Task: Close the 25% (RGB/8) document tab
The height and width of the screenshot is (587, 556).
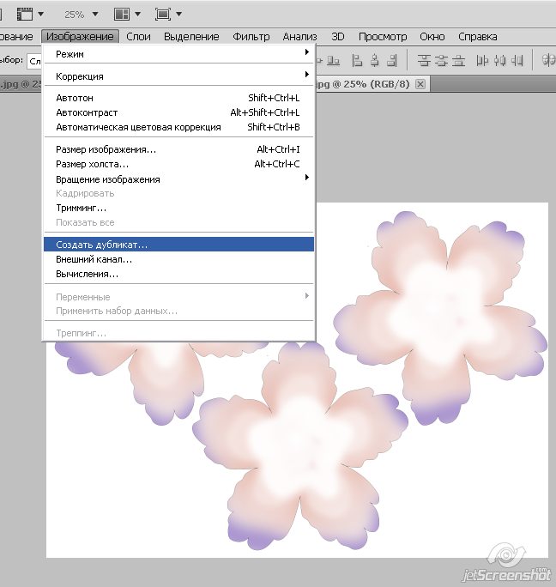Action: [420, 85]
